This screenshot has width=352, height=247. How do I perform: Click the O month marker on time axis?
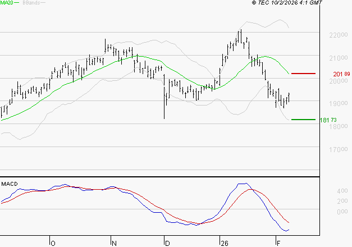point(53,244)
